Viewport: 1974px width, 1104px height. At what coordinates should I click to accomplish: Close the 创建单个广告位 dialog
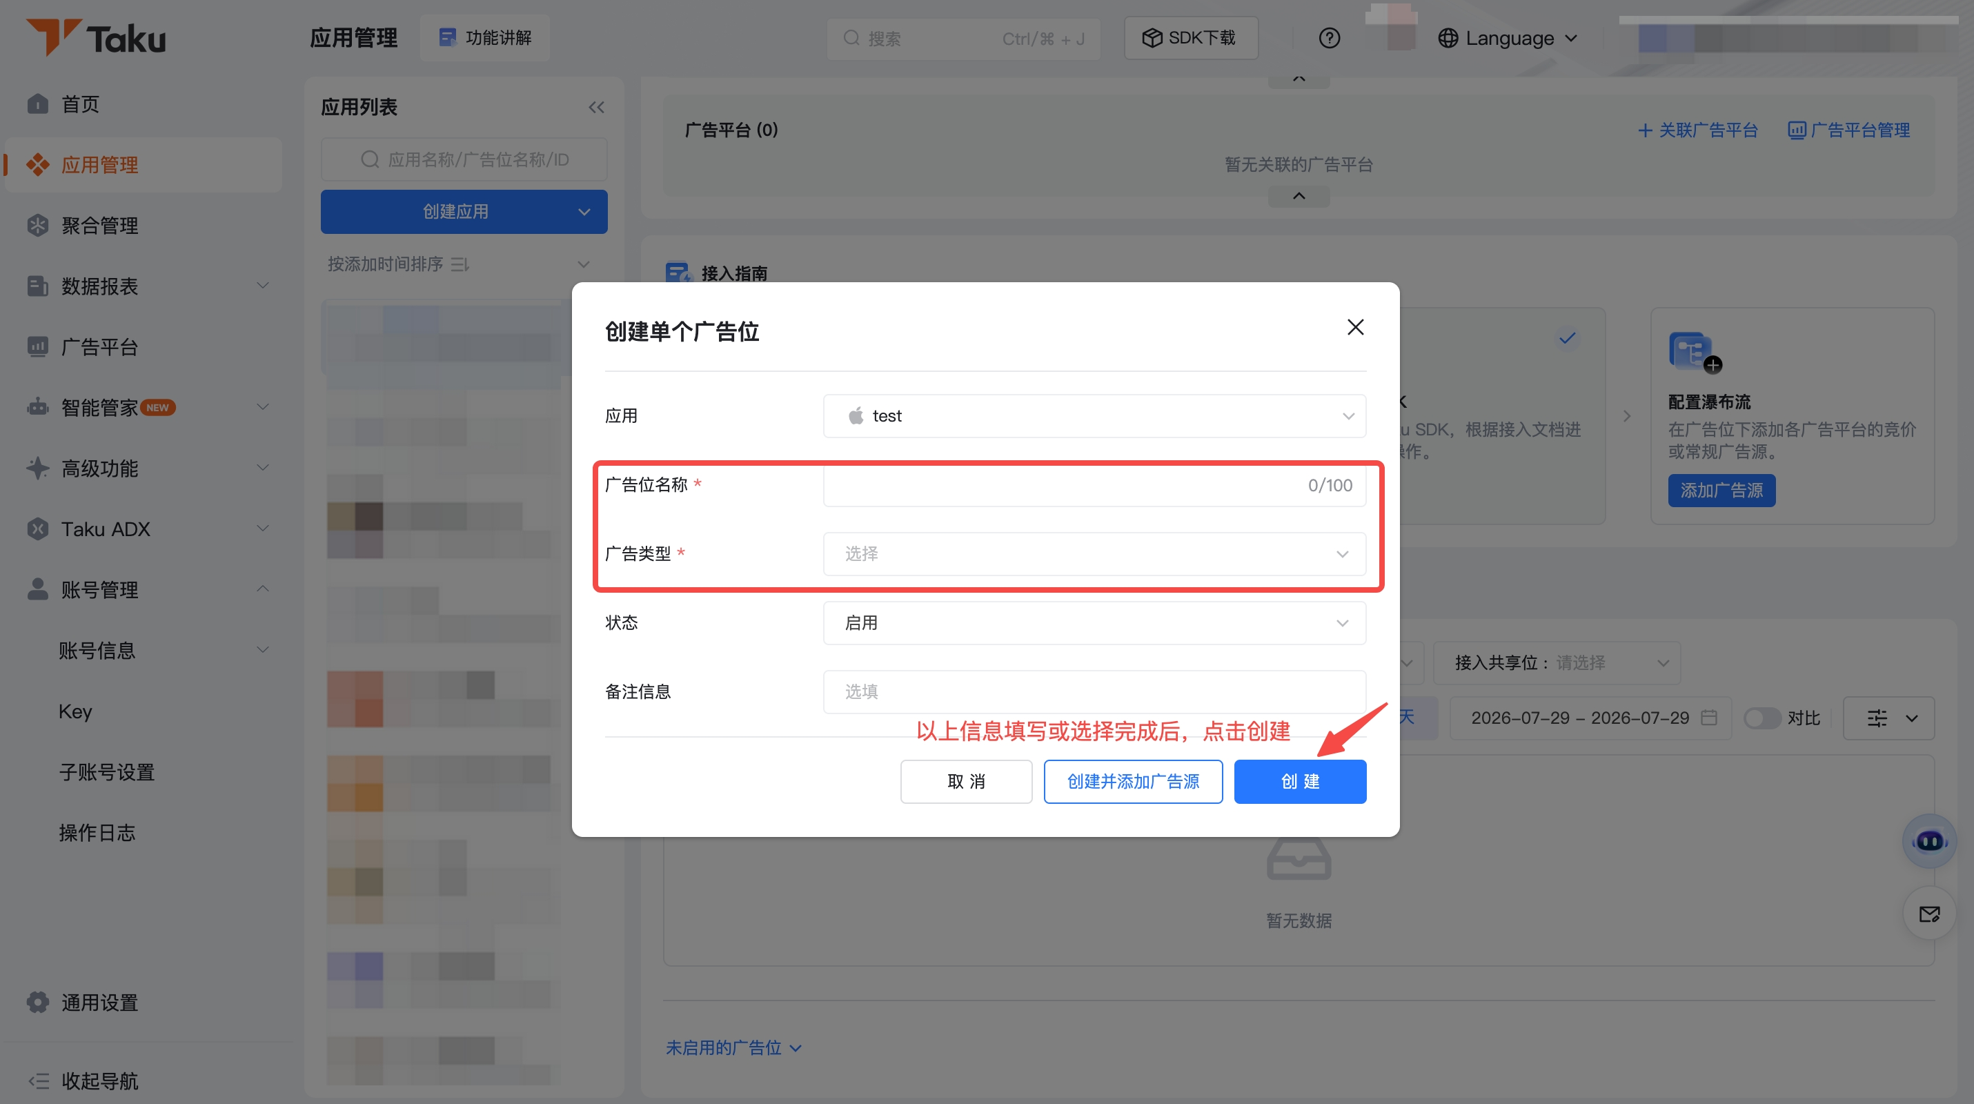1355,327
